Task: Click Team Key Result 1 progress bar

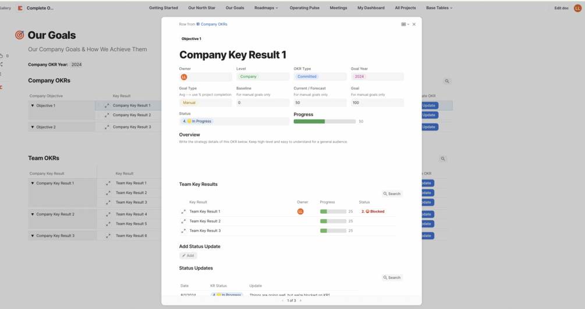Action: [x=333, y=211]
